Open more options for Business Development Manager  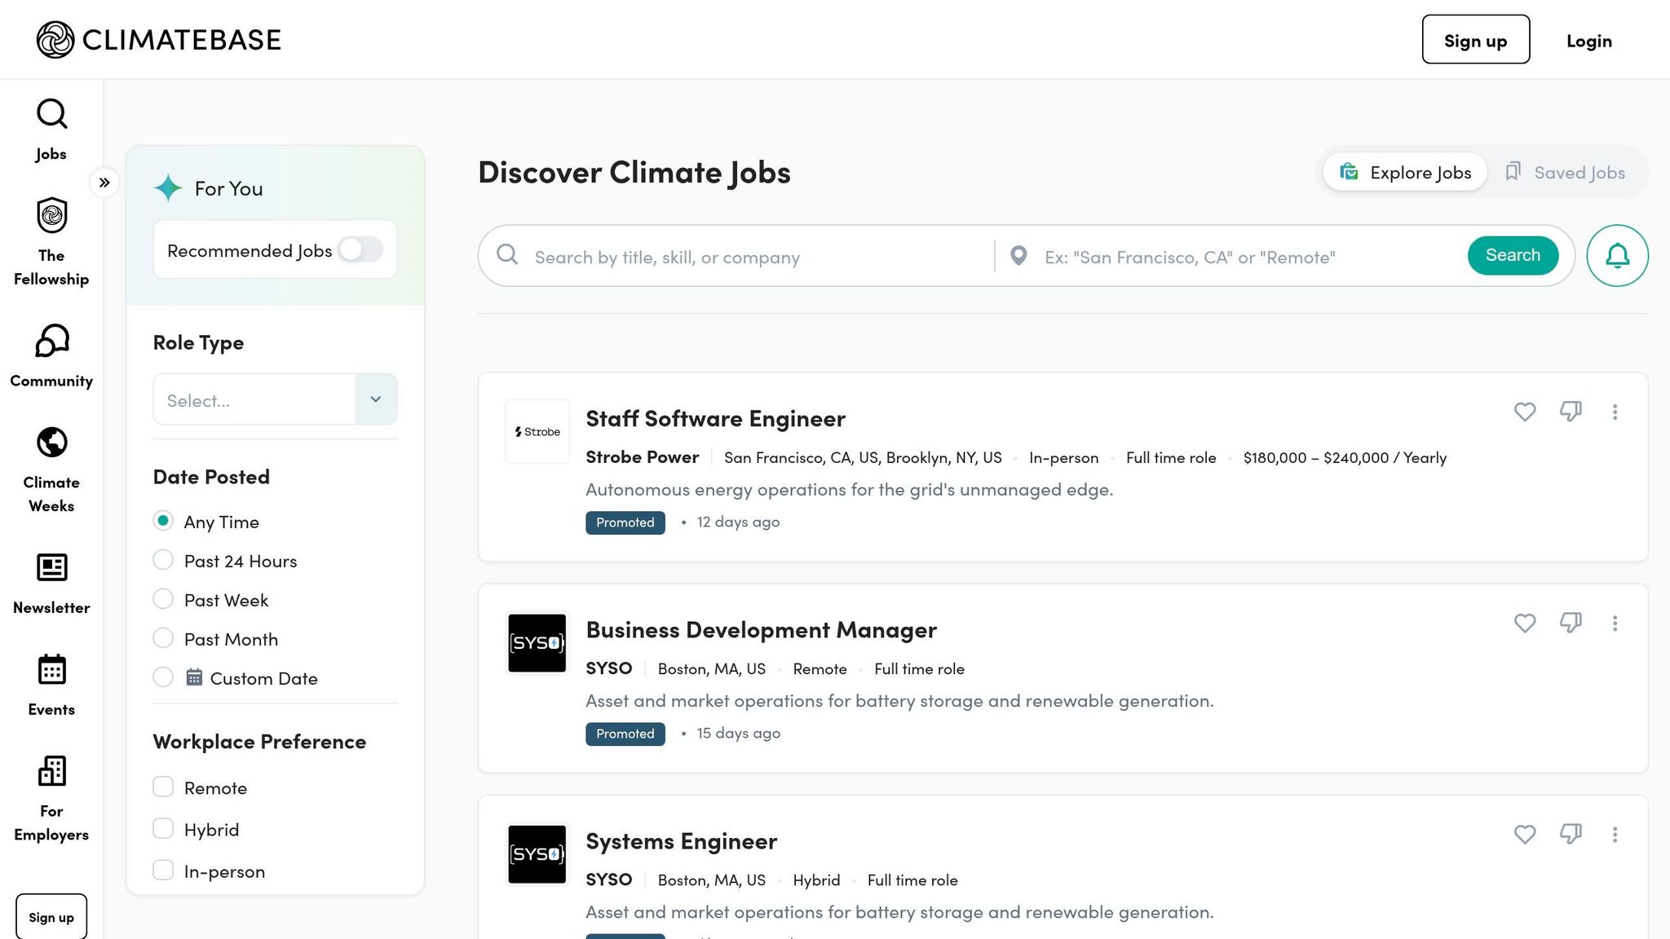(1615, 623)
